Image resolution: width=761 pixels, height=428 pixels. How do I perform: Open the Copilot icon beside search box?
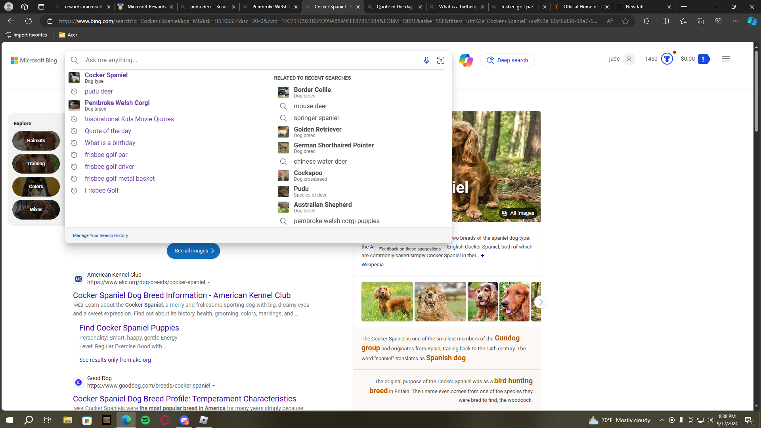(466, 60)
